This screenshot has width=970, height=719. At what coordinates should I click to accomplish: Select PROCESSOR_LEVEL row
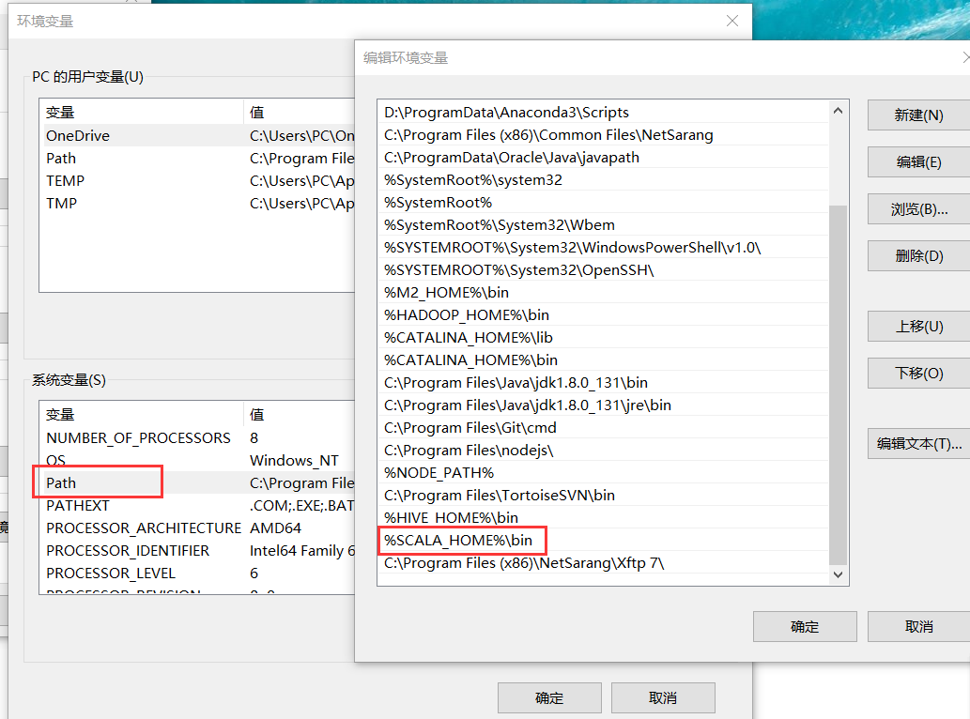point(197,574)
